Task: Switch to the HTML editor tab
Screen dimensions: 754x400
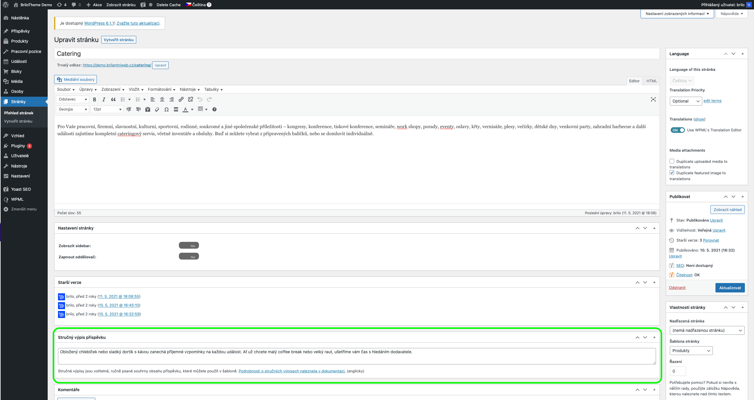Action: pyautogui.click(x=651, y=81)
